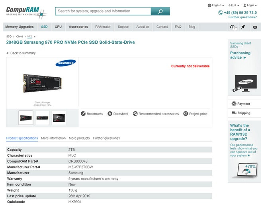Image resolution: width=264 pixels, height=207 pixels.
Task: Switch to the More information tab
Action: [53, 138]
